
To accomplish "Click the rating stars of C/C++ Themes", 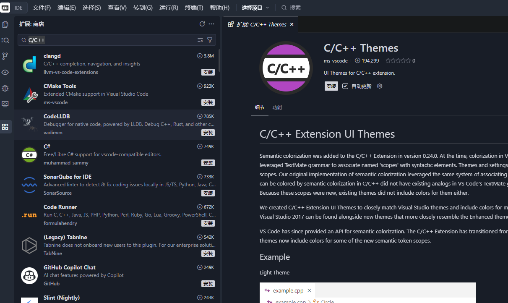I will pos(398,60).
